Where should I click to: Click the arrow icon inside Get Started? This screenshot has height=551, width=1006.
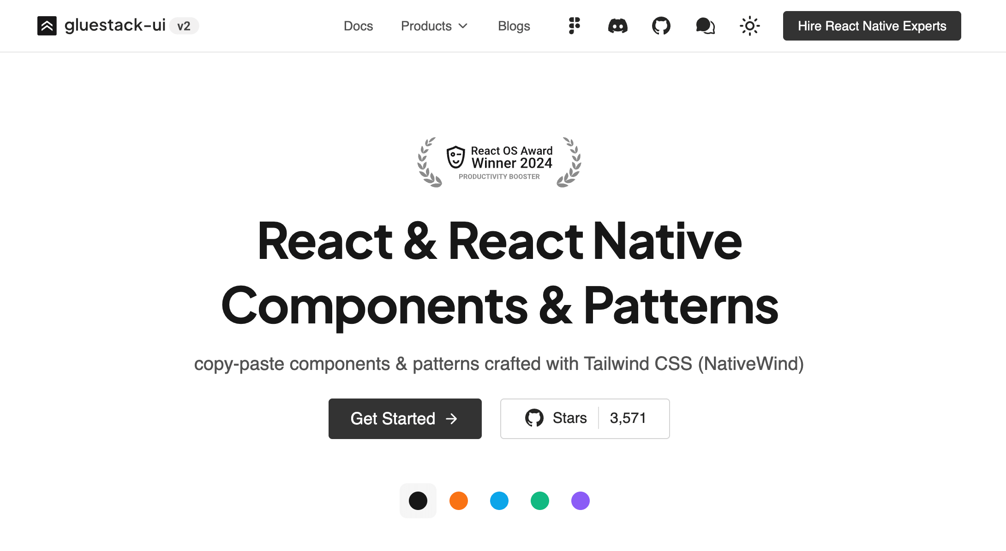click(x=452, y=418)
